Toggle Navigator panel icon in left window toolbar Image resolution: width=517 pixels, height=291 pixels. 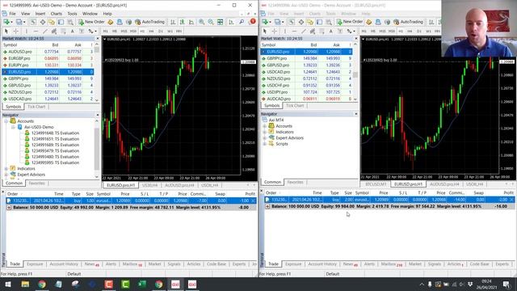point(52,22)
